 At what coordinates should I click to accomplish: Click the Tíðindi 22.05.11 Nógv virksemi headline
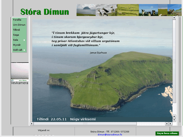[66, 119]
